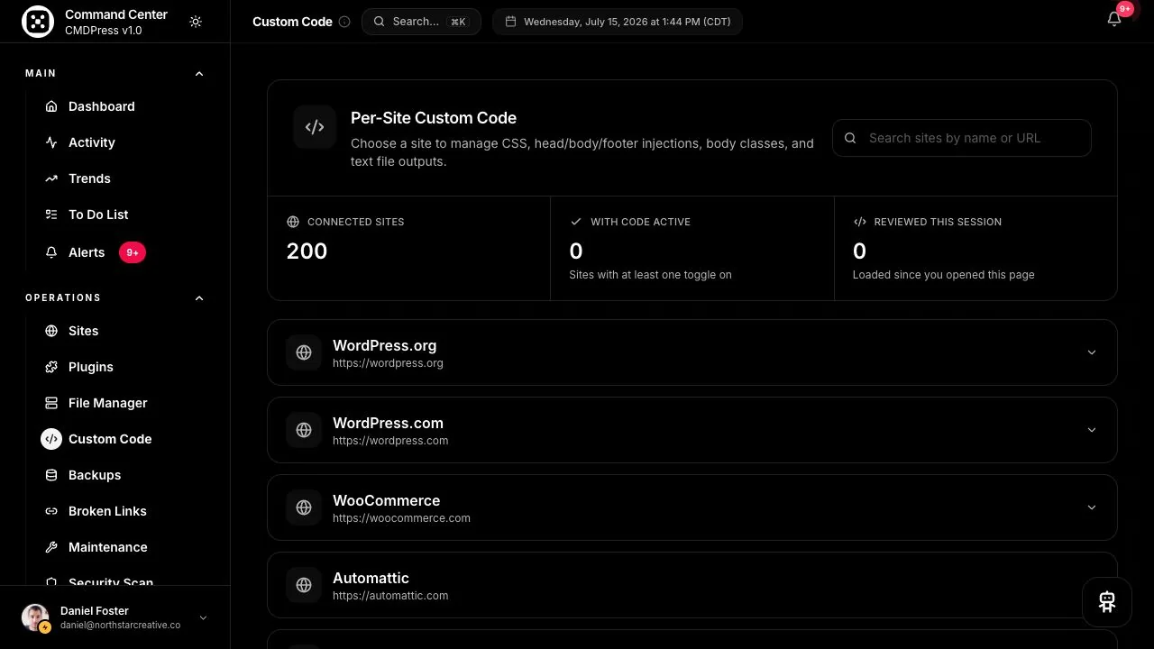This screenshot has width=1154, height=649.
Task: Click the Command Center logo icon
Action: [38, 23]
